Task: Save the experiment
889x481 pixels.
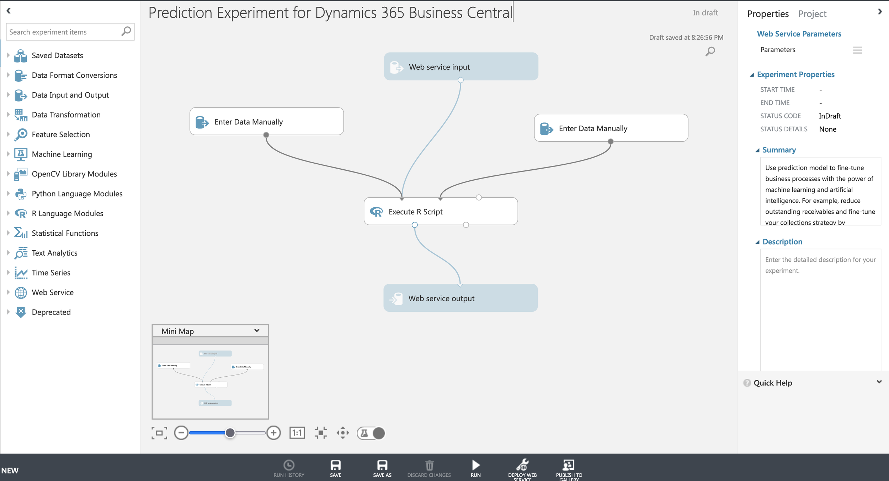Action: coord(335,469)
